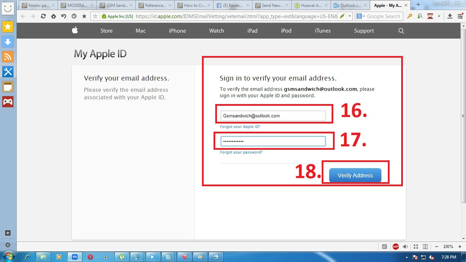466x262 pixels.
Task: Click the password input field
Action: pos(273,141)
